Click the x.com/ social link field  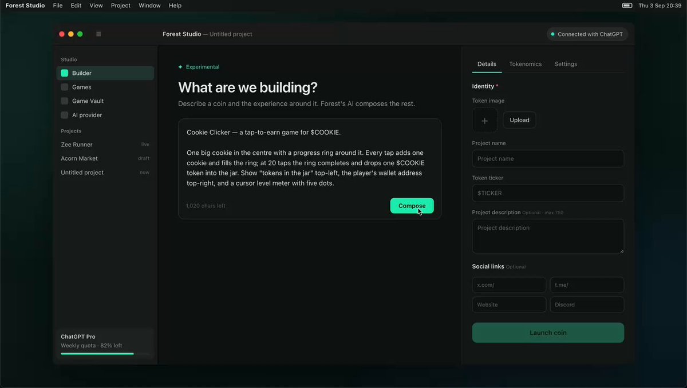point(509,285)
